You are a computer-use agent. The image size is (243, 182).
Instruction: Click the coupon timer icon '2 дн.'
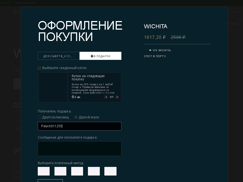click(73, 97)
